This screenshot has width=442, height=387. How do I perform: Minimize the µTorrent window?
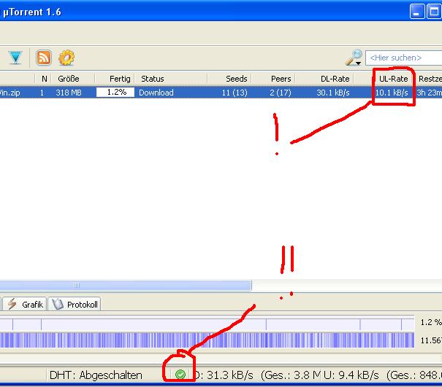[x=417, y=12]
